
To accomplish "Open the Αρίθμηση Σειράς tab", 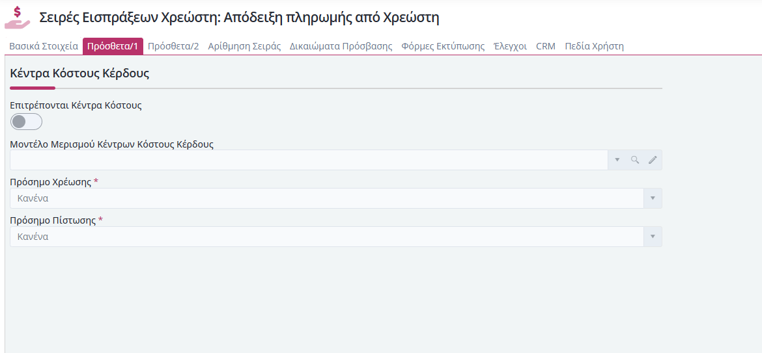I will 244,47.
